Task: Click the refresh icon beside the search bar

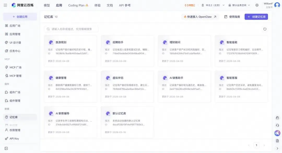Action: click(x=265, y=29)
